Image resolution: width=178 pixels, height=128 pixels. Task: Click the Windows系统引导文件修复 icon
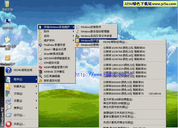tap(77, 36)
